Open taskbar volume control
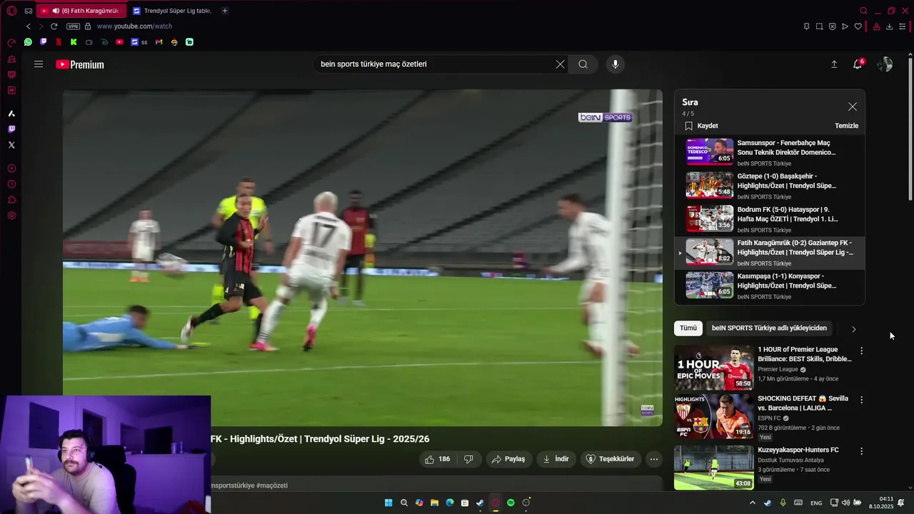Image resolution: width=914 pixels, height=514 pixels. point(845,503)
